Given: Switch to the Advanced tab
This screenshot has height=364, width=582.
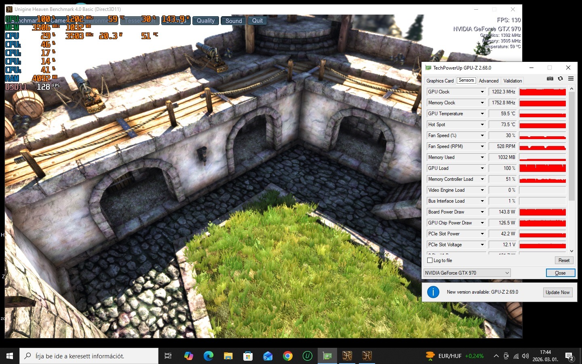Looking at the screenshot, I should click(489, 81).
